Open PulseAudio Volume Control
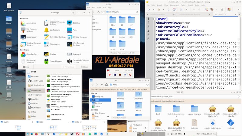242x136 pixels. [x=78, y=61]
